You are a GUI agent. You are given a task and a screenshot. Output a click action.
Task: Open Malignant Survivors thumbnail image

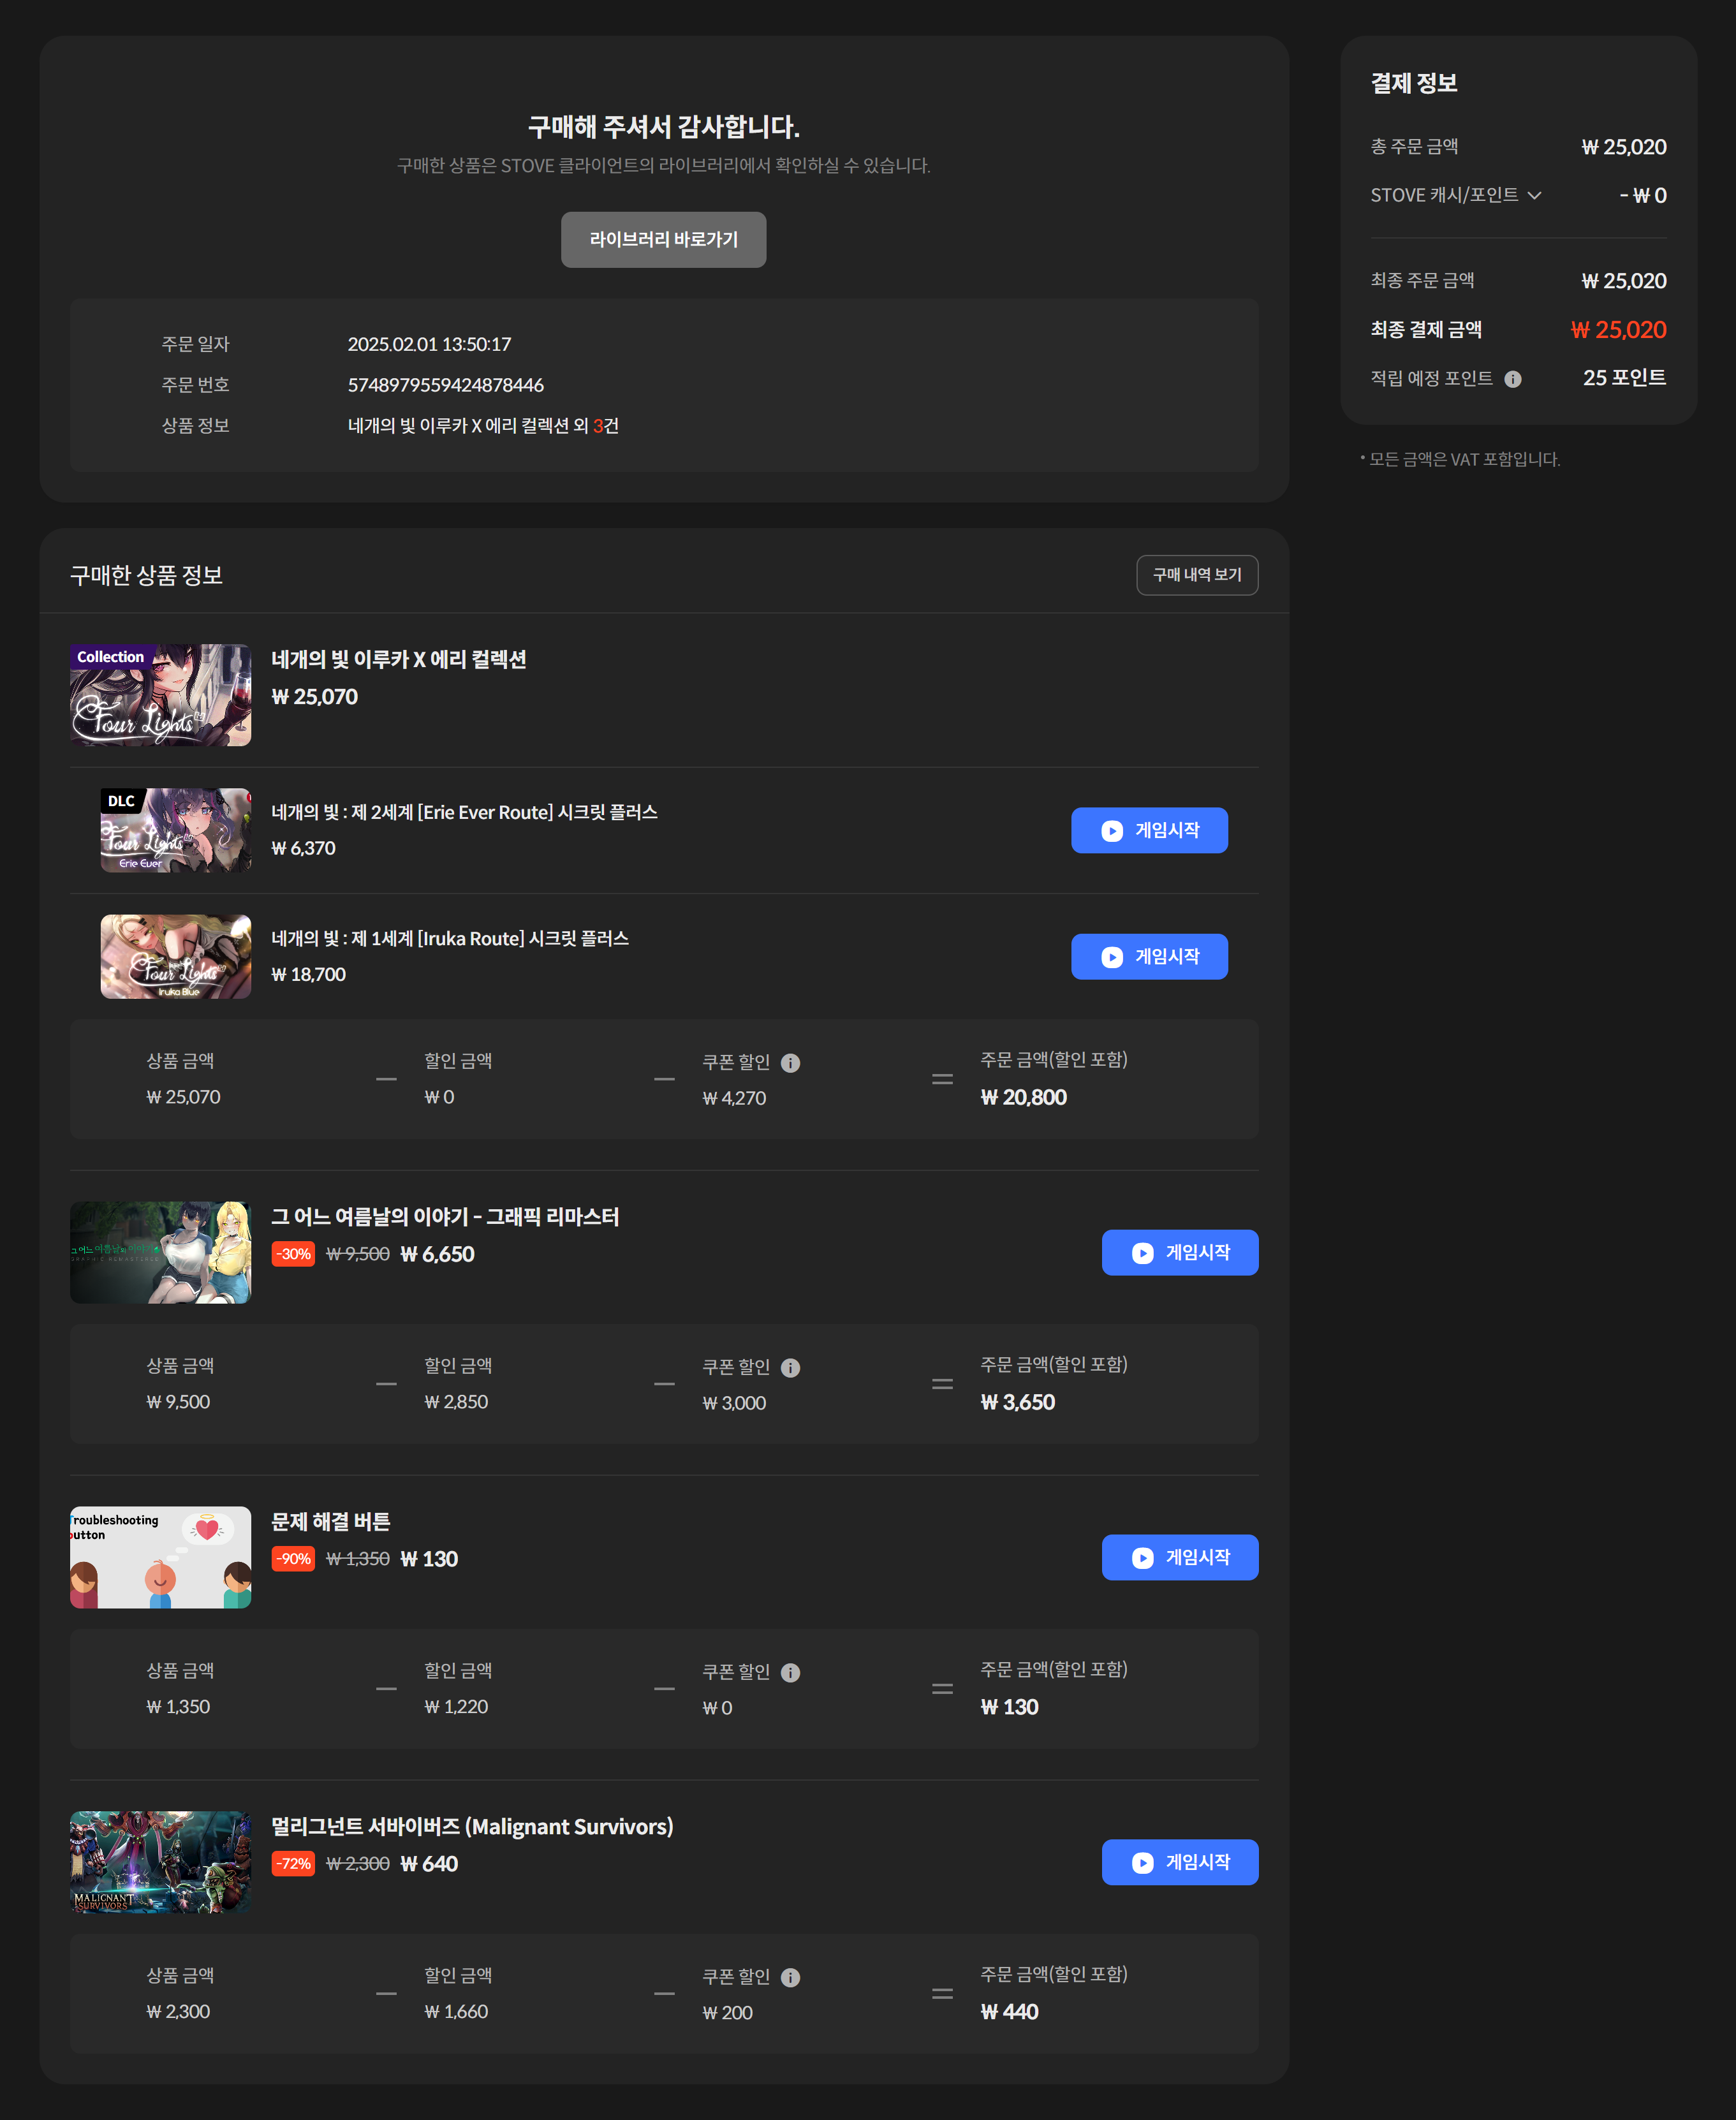coord(160,1863)
